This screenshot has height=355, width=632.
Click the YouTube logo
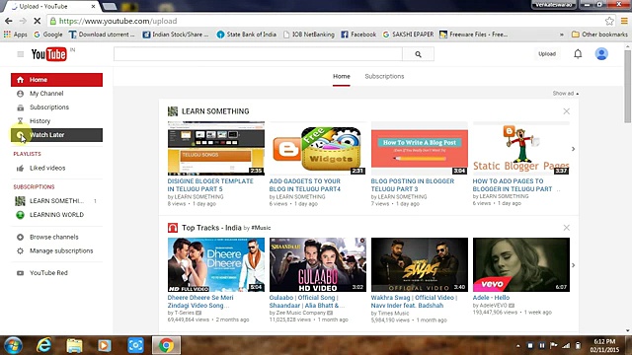point(48,54)
